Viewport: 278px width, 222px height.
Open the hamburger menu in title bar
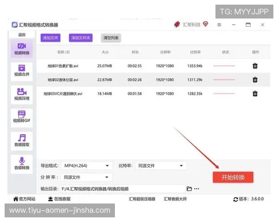[x=219, y=25]
